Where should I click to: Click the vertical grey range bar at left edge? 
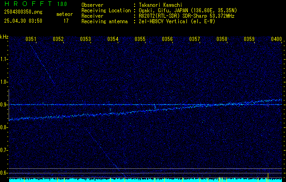tap(9, 105)
